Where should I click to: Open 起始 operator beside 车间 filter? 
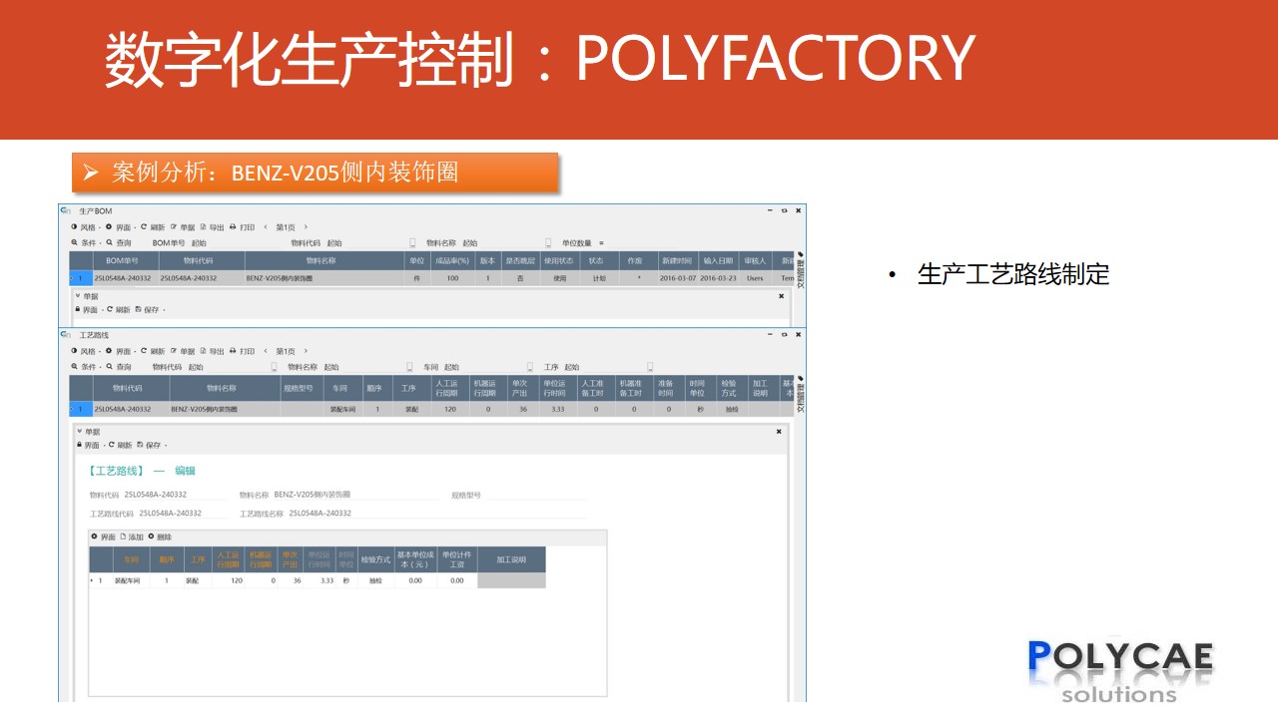[451, 367]
